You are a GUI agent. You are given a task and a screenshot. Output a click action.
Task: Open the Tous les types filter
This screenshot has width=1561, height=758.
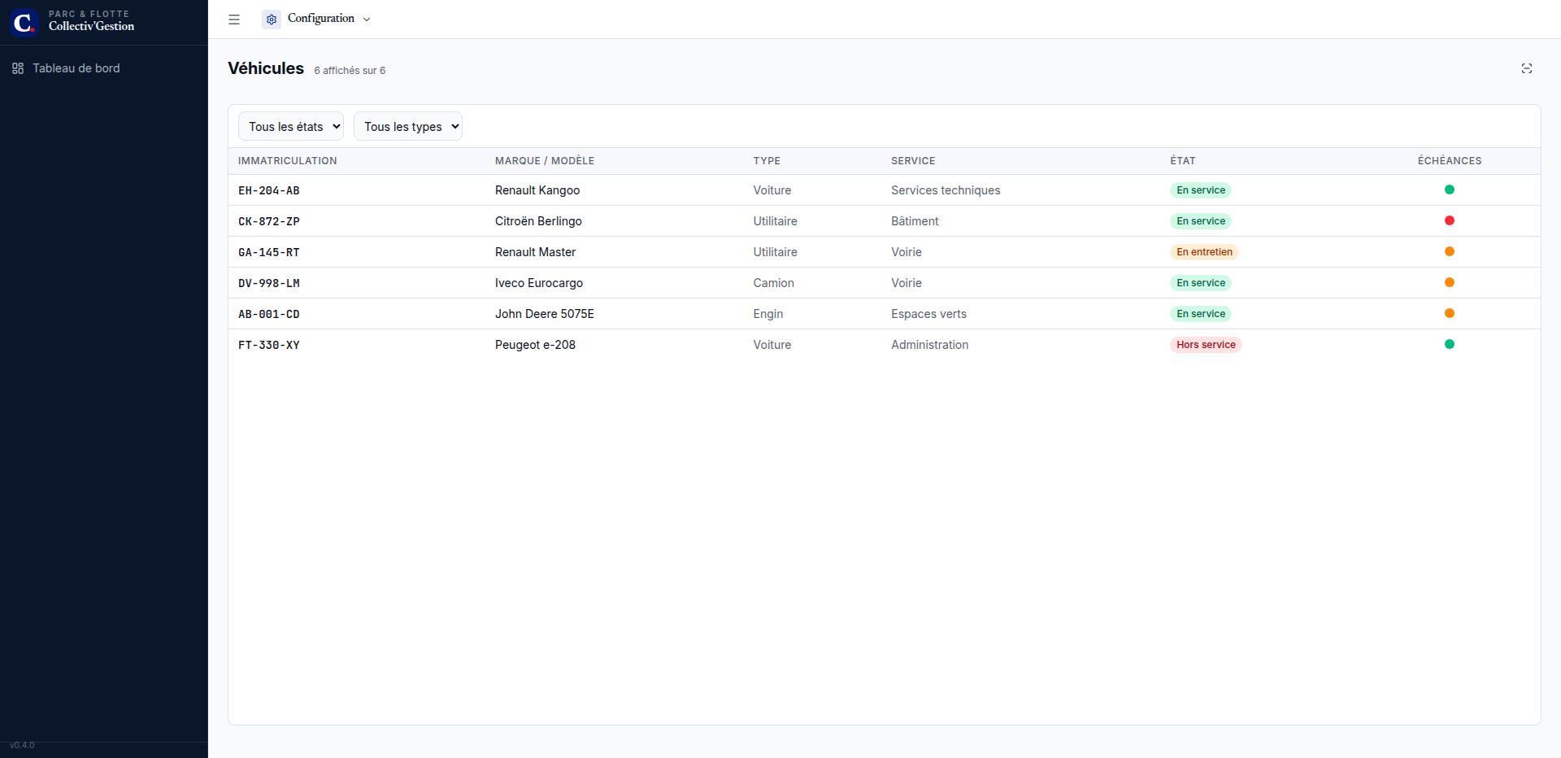408,126
